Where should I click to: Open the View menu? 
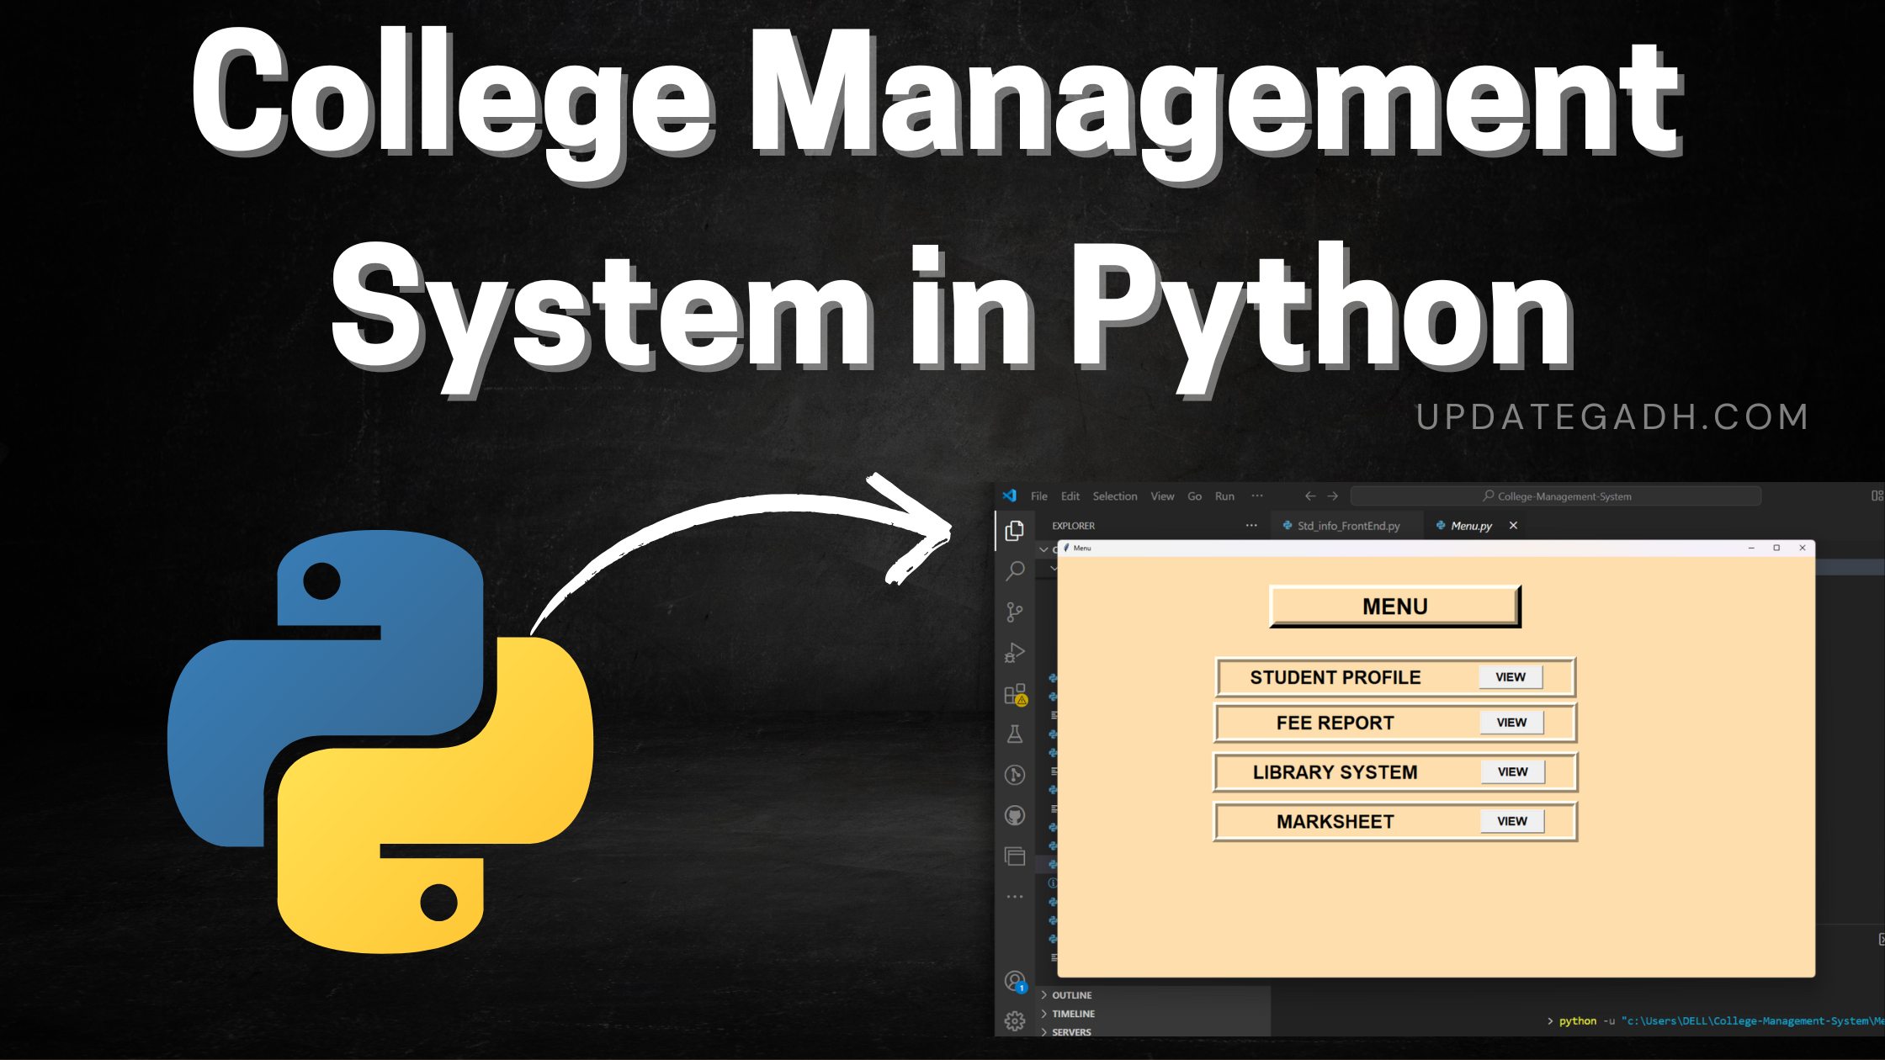(x=1162, y=496)
